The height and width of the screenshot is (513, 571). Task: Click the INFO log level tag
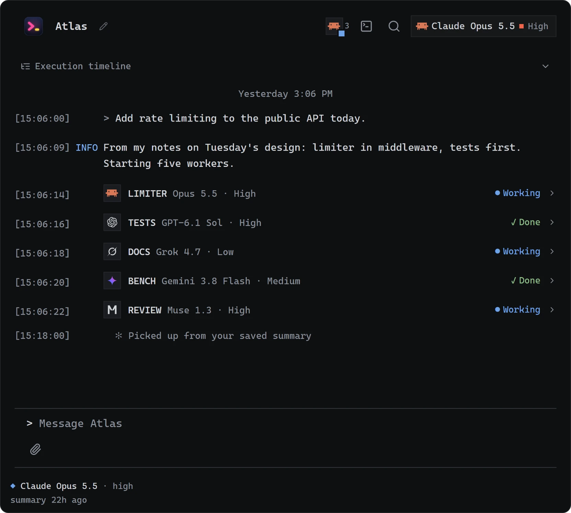(87, 148)
